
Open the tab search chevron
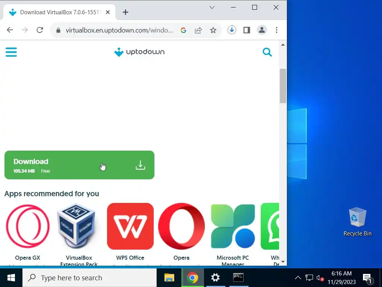[212, 7]
